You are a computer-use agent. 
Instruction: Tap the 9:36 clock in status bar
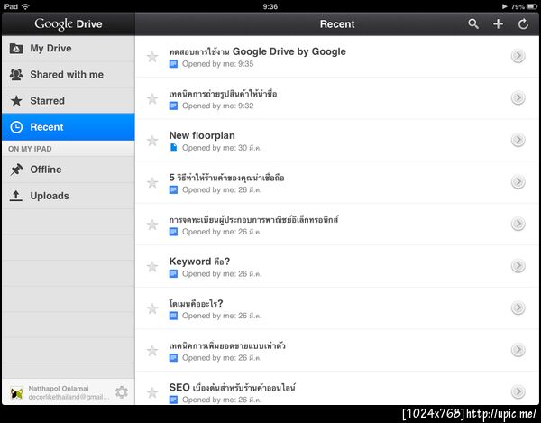270,6
